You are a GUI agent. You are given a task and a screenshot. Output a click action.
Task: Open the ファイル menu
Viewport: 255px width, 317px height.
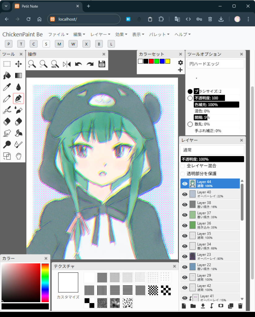[x=58, y=34]
